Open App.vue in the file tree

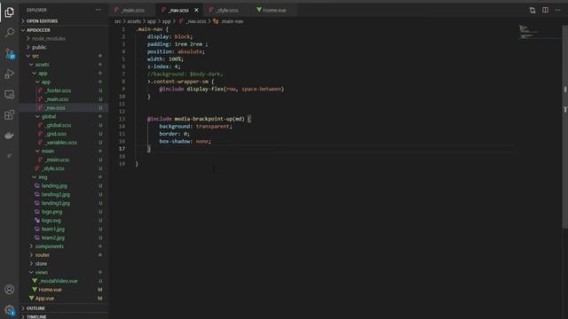(44, 299)
